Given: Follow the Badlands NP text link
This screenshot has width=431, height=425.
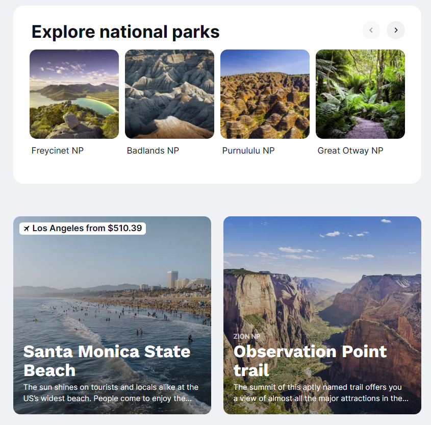Looking at the screenshot, I should coord(153,151).
